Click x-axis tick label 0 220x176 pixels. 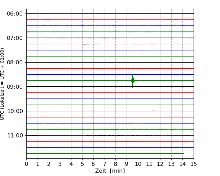point(26,164)
